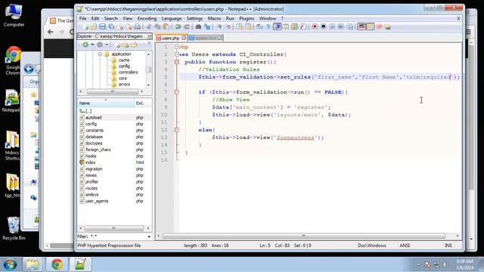This screenshot has width=484, height=272.
Task: Click the ABC spell-check toolbar icon
Action: [x=361, y=27]
